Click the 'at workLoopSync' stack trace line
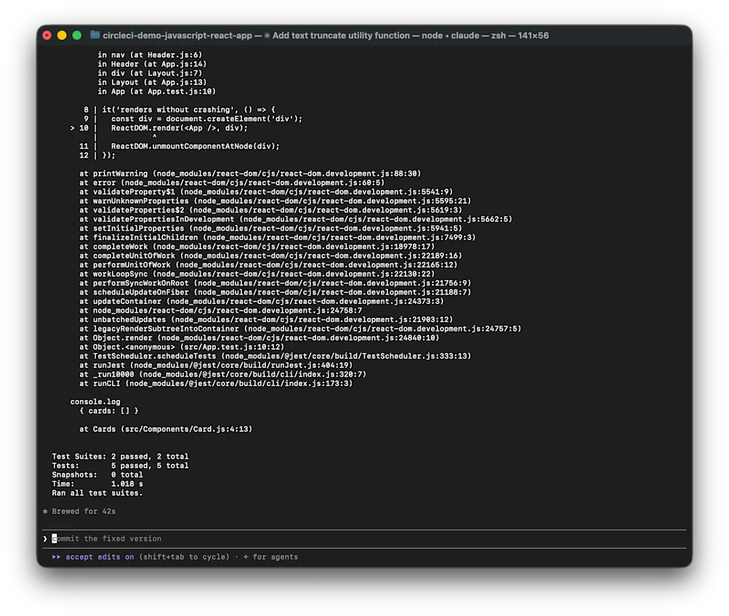This screenshot has height=616, width=729. (x=257, y=274)
